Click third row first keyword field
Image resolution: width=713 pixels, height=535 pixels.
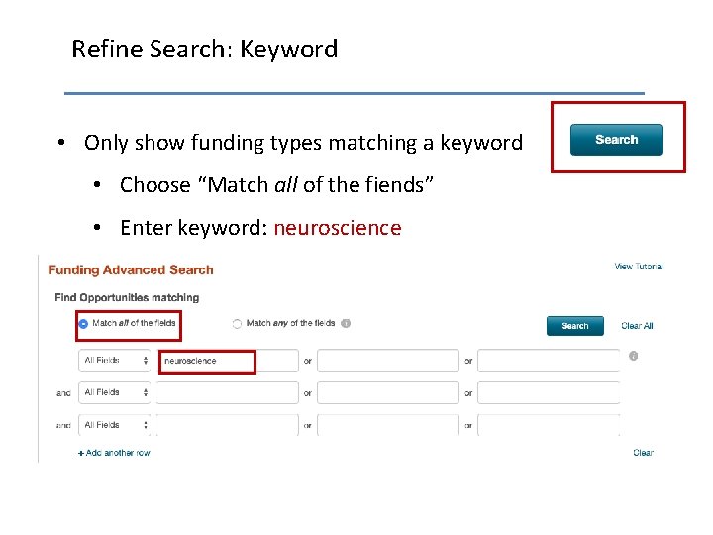(x=227, y=425)
